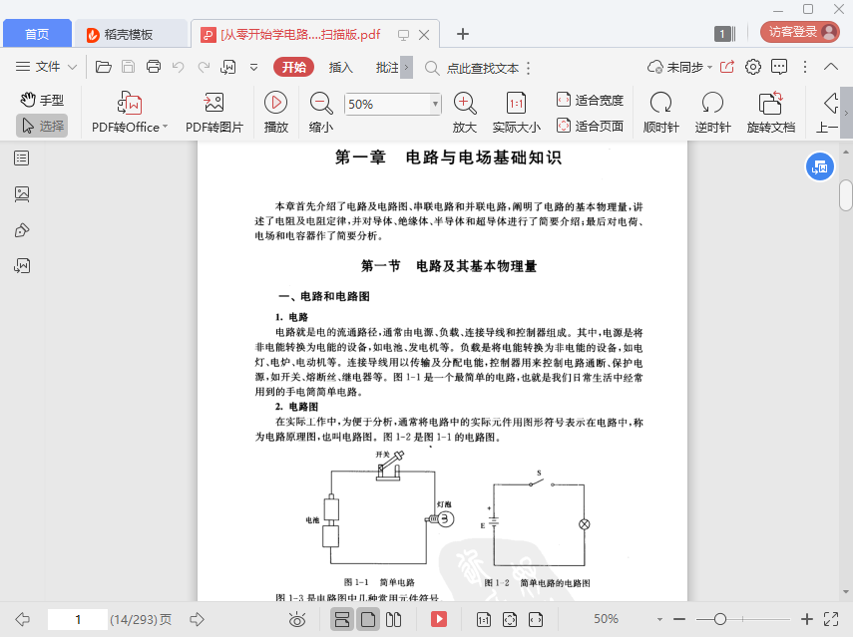Click fit page icon in status bar
The width and height of the screenshot is (853, 637).
pyautogui.click(x=510, y=619)
